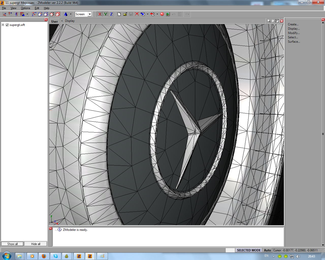Select the pan hand tool in viewport
Image resolution: width=325 pixels, height=260 pixels.
click(273, 21)
